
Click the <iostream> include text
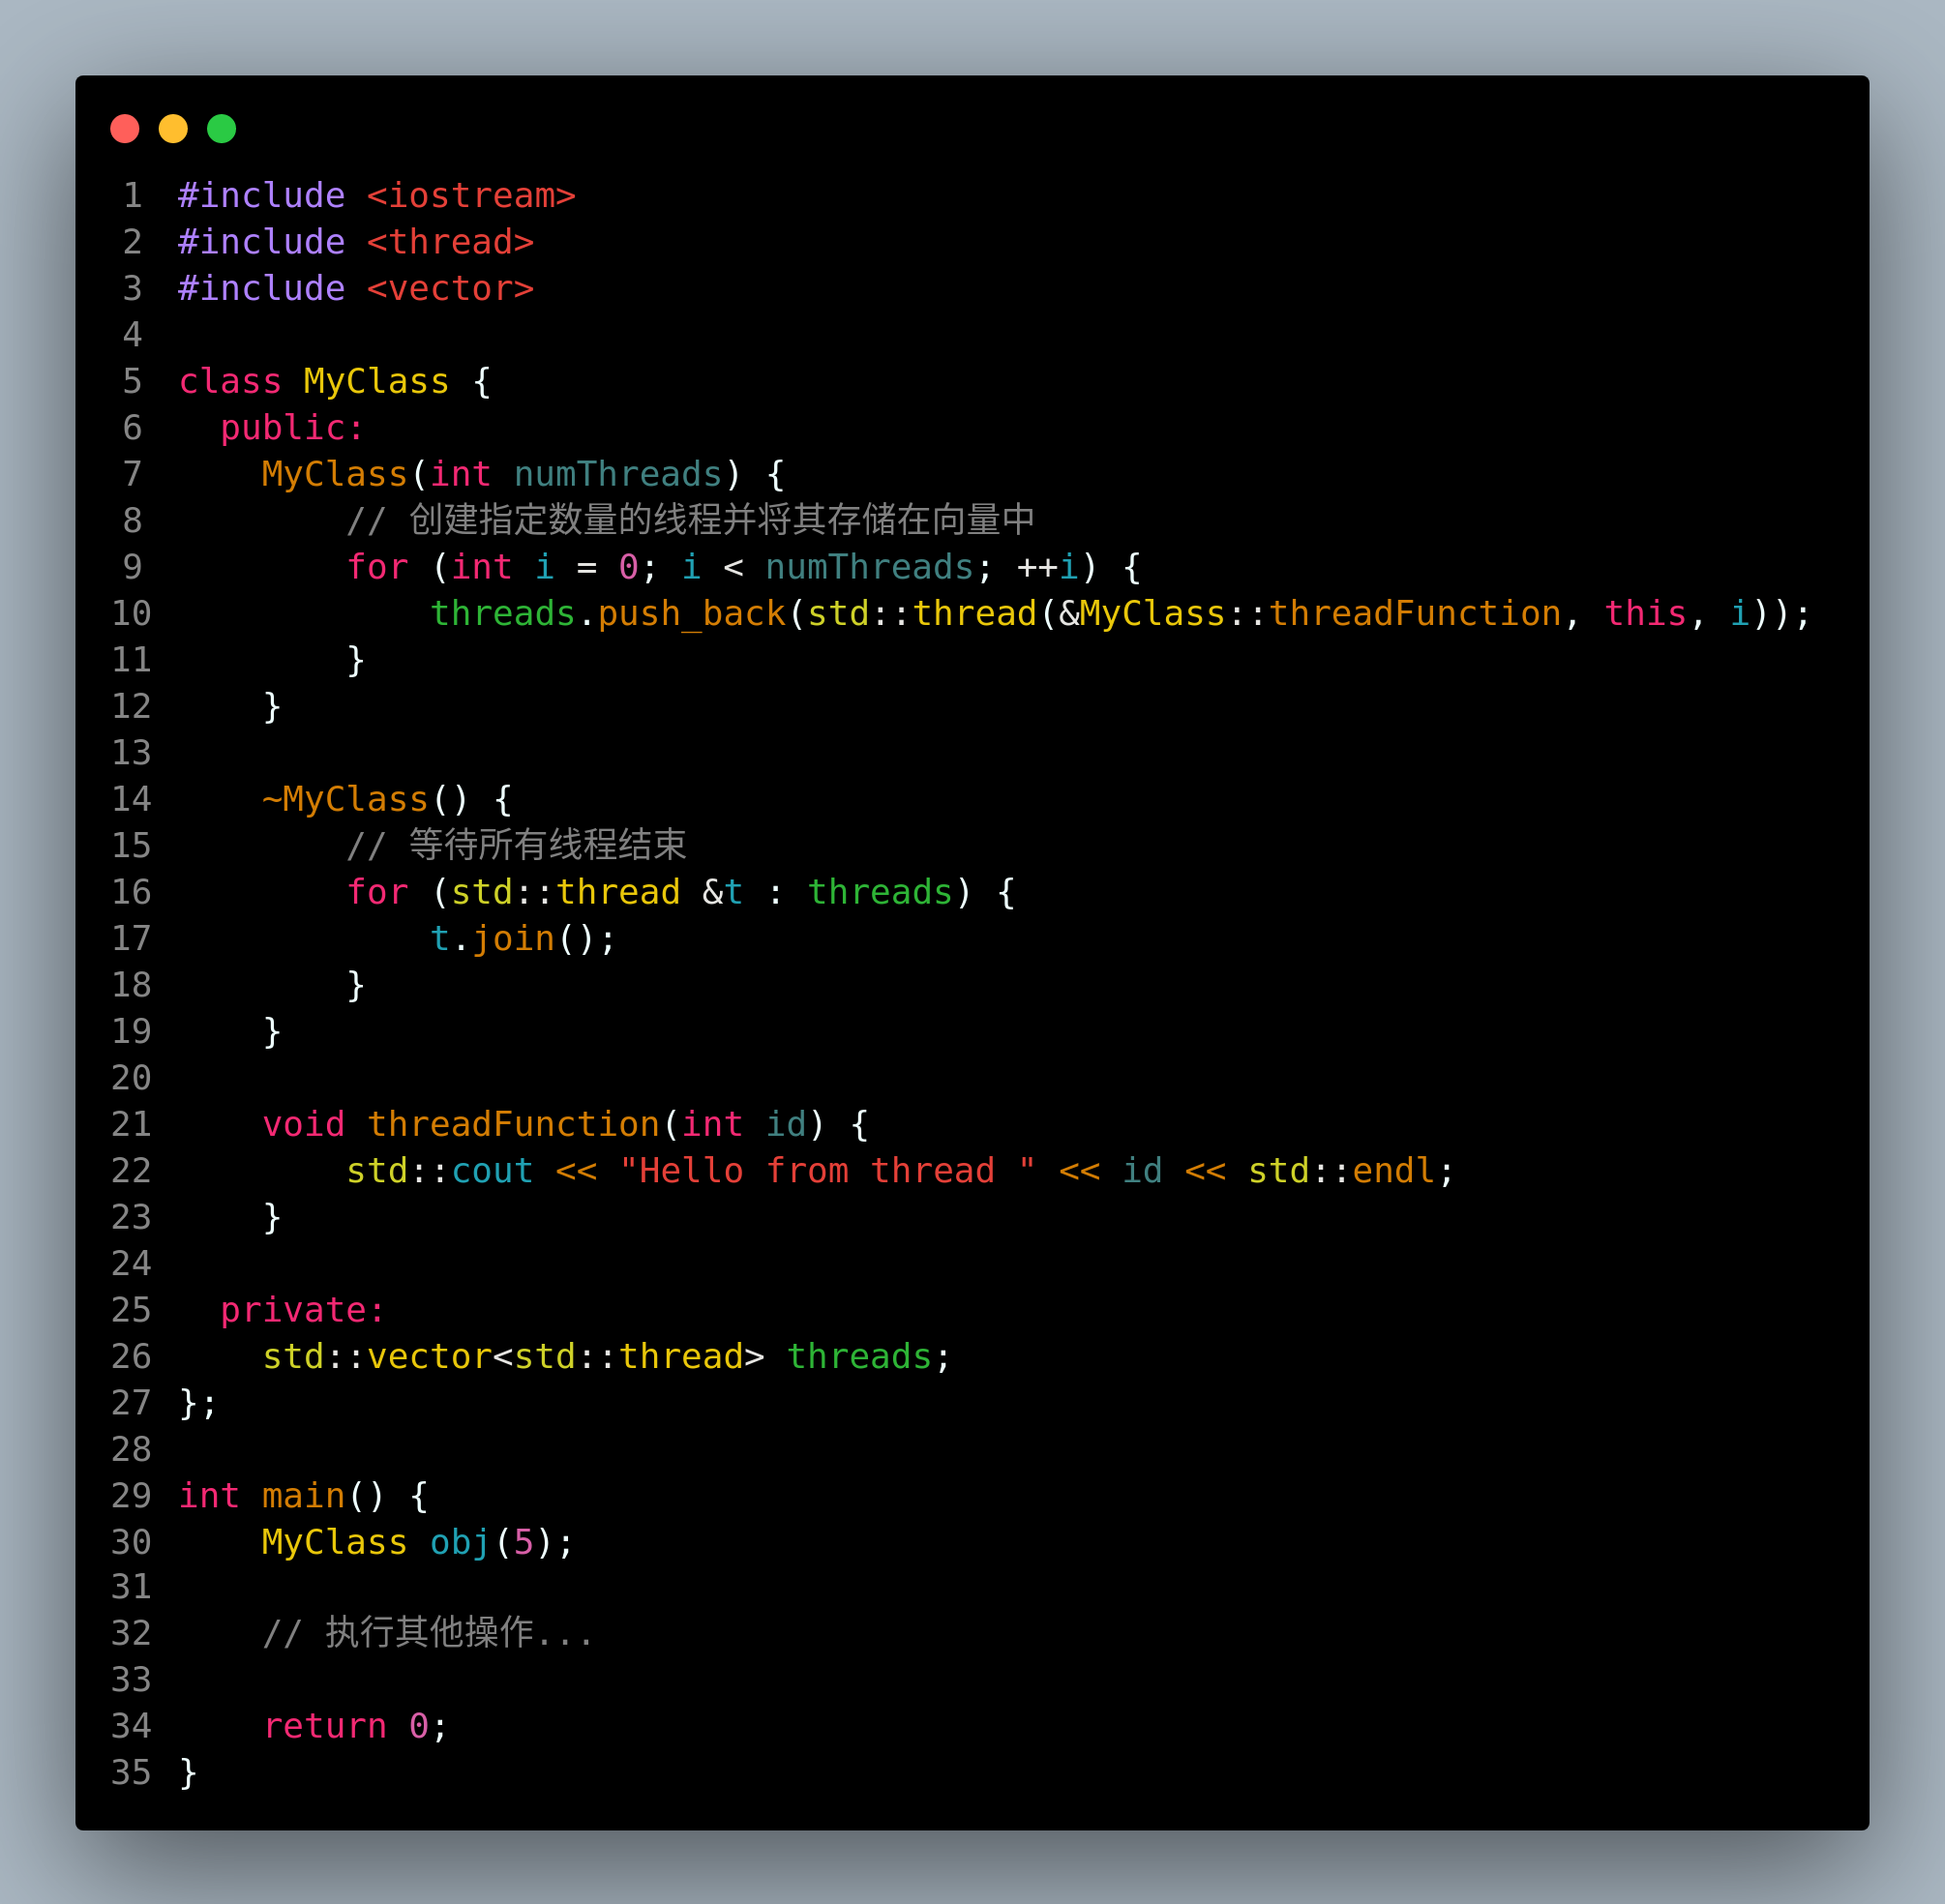(x=471, y=195)
